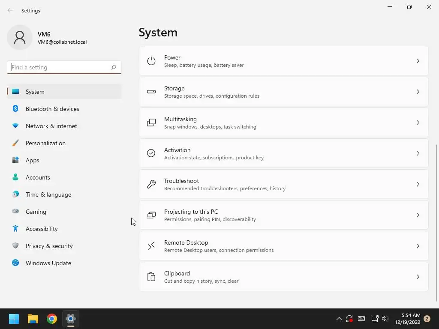Expand Clipboard chevron arrow

click(x=418, y=277)
